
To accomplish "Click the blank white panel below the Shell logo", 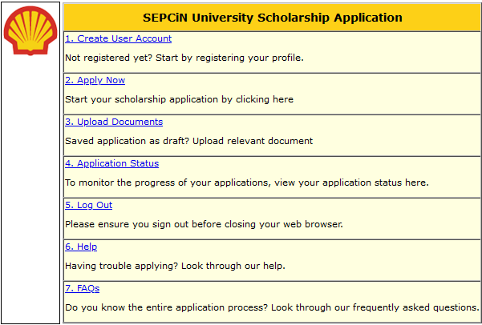I will point(30,200).
